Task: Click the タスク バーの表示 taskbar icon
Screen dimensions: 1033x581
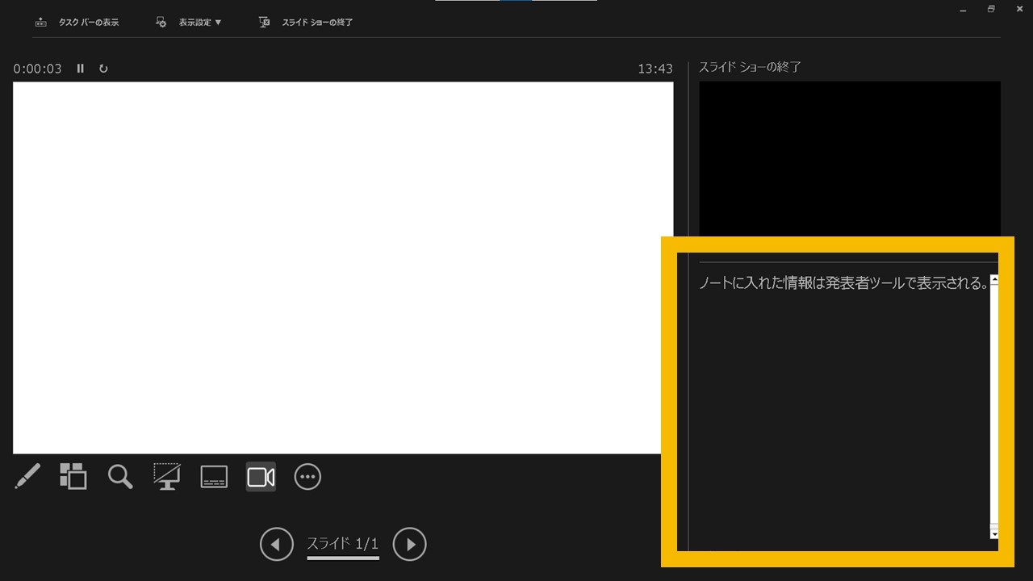Action: [x=40, y=22]
